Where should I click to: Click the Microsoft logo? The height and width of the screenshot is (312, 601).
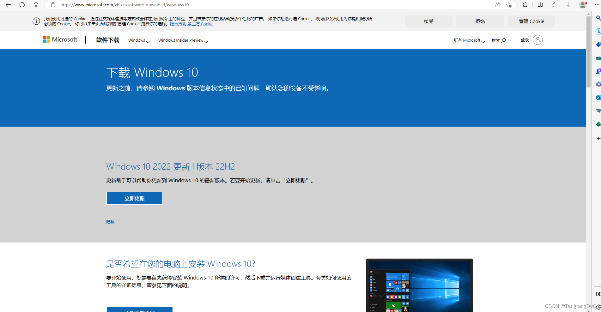[x=60, y=39]
